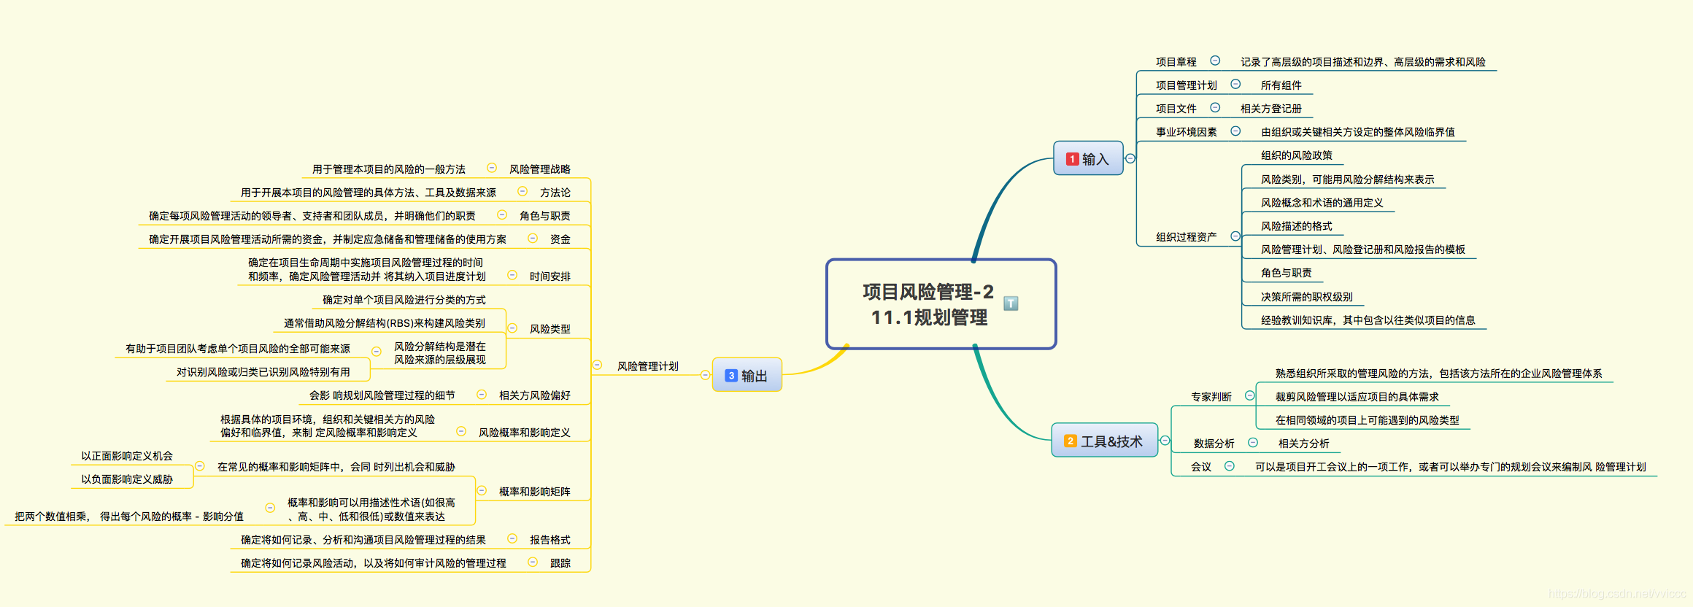The height and width of the screenshot is (607, 1693).
Task: Collapse the 概率和影响矩阵 node
Action: click(482, 490)
